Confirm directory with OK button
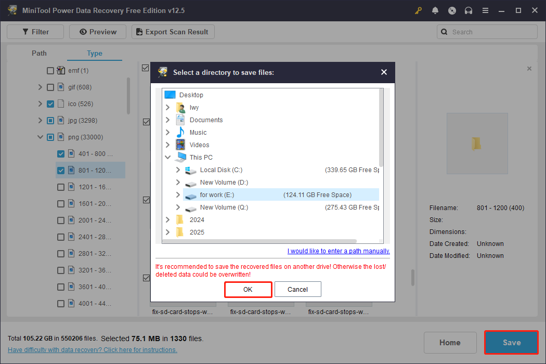Screen dimensions: 546x364 coord(248,290)
